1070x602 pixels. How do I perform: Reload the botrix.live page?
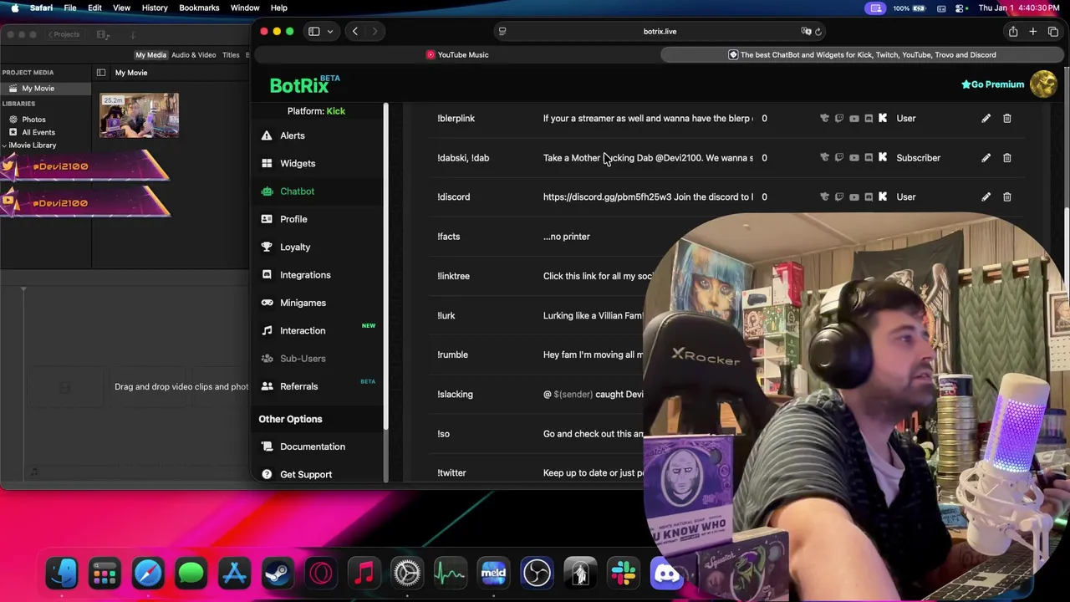click(818, 32)
